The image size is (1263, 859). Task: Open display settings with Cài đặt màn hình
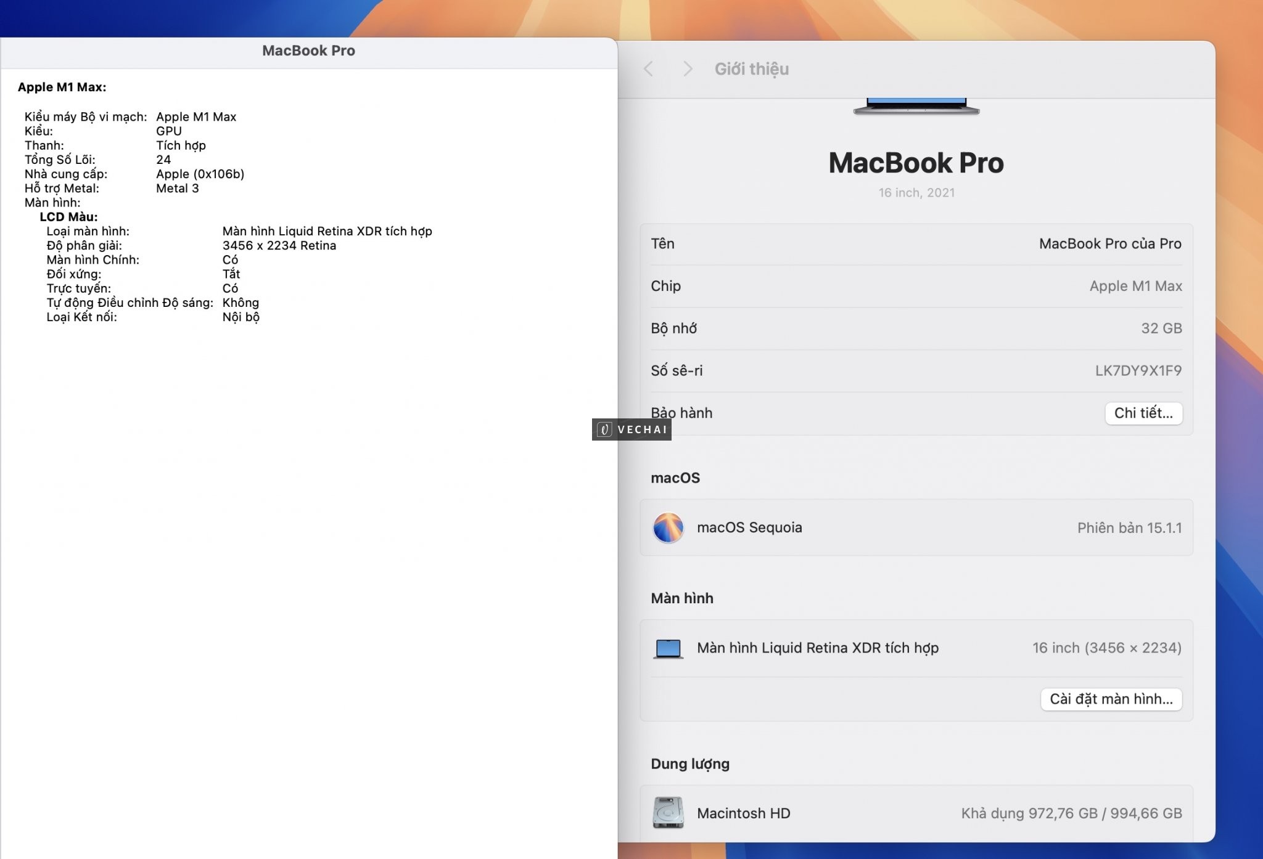1111,699
